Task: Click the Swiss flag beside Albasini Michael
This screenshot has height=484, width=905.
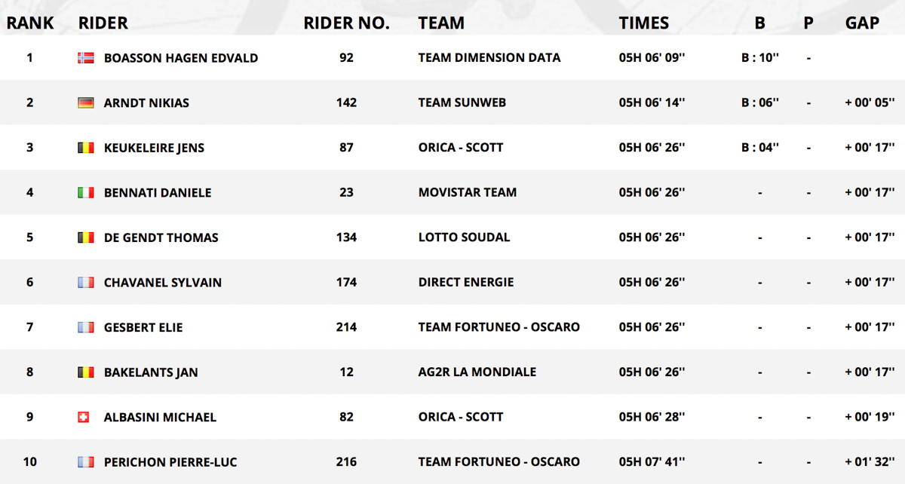Action: [x=84, y=417]
